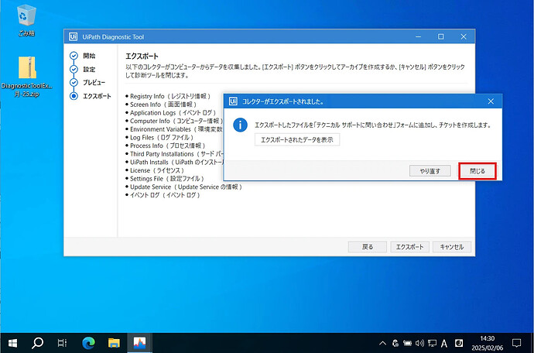Open Task View from the taskbar
This screenshot has height=353, width=534.
coord(63,343)
